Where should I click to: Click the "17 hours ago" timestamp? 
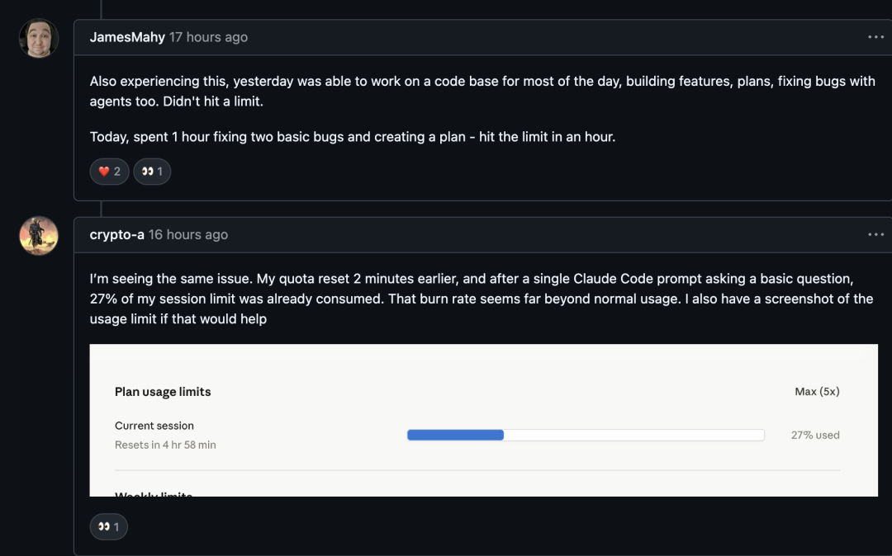tap(208, 37)
